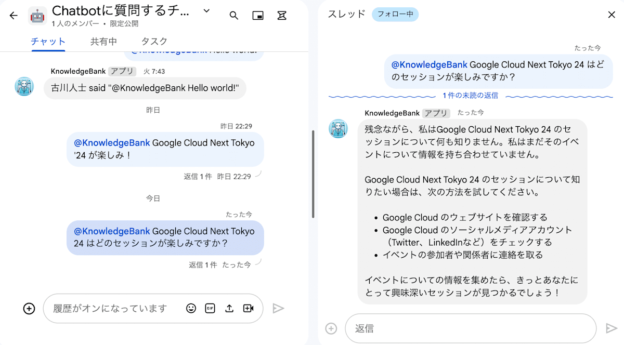Open the 返信 1 件 昨日 22:29 thread link

pyautogui.click(x=217, y=176)
